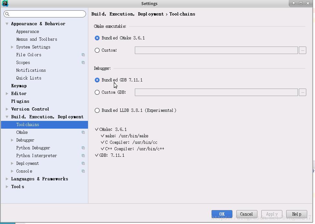Click the checkmark next to GDB: 7.11.1
The height and width of the screenshot is (224, 315).
(97, 155)
